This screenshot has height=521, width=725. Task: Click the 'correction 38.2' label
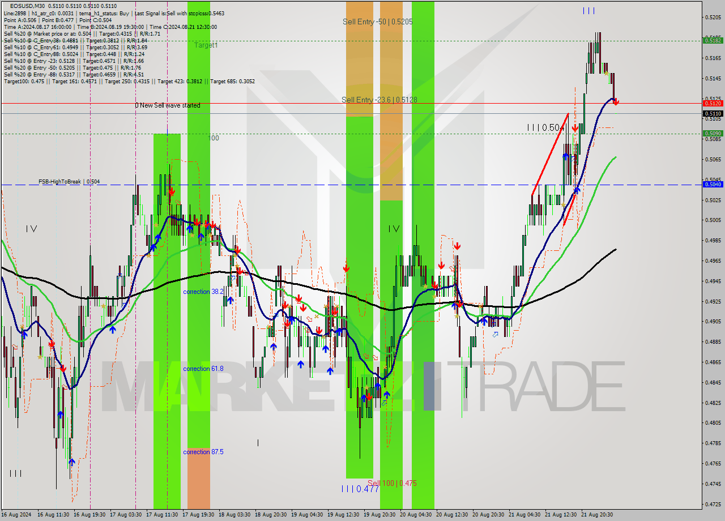click(x=203, y=292)
